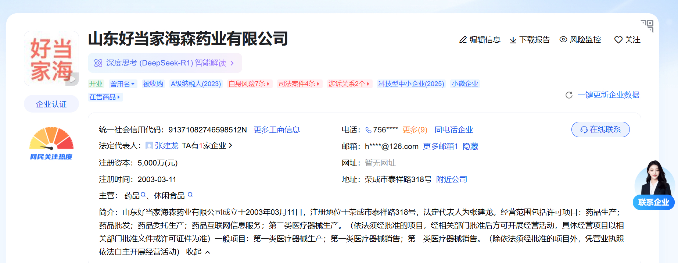
Task: Click 暂无网址 placeholder text
Action: pos(380,163)
